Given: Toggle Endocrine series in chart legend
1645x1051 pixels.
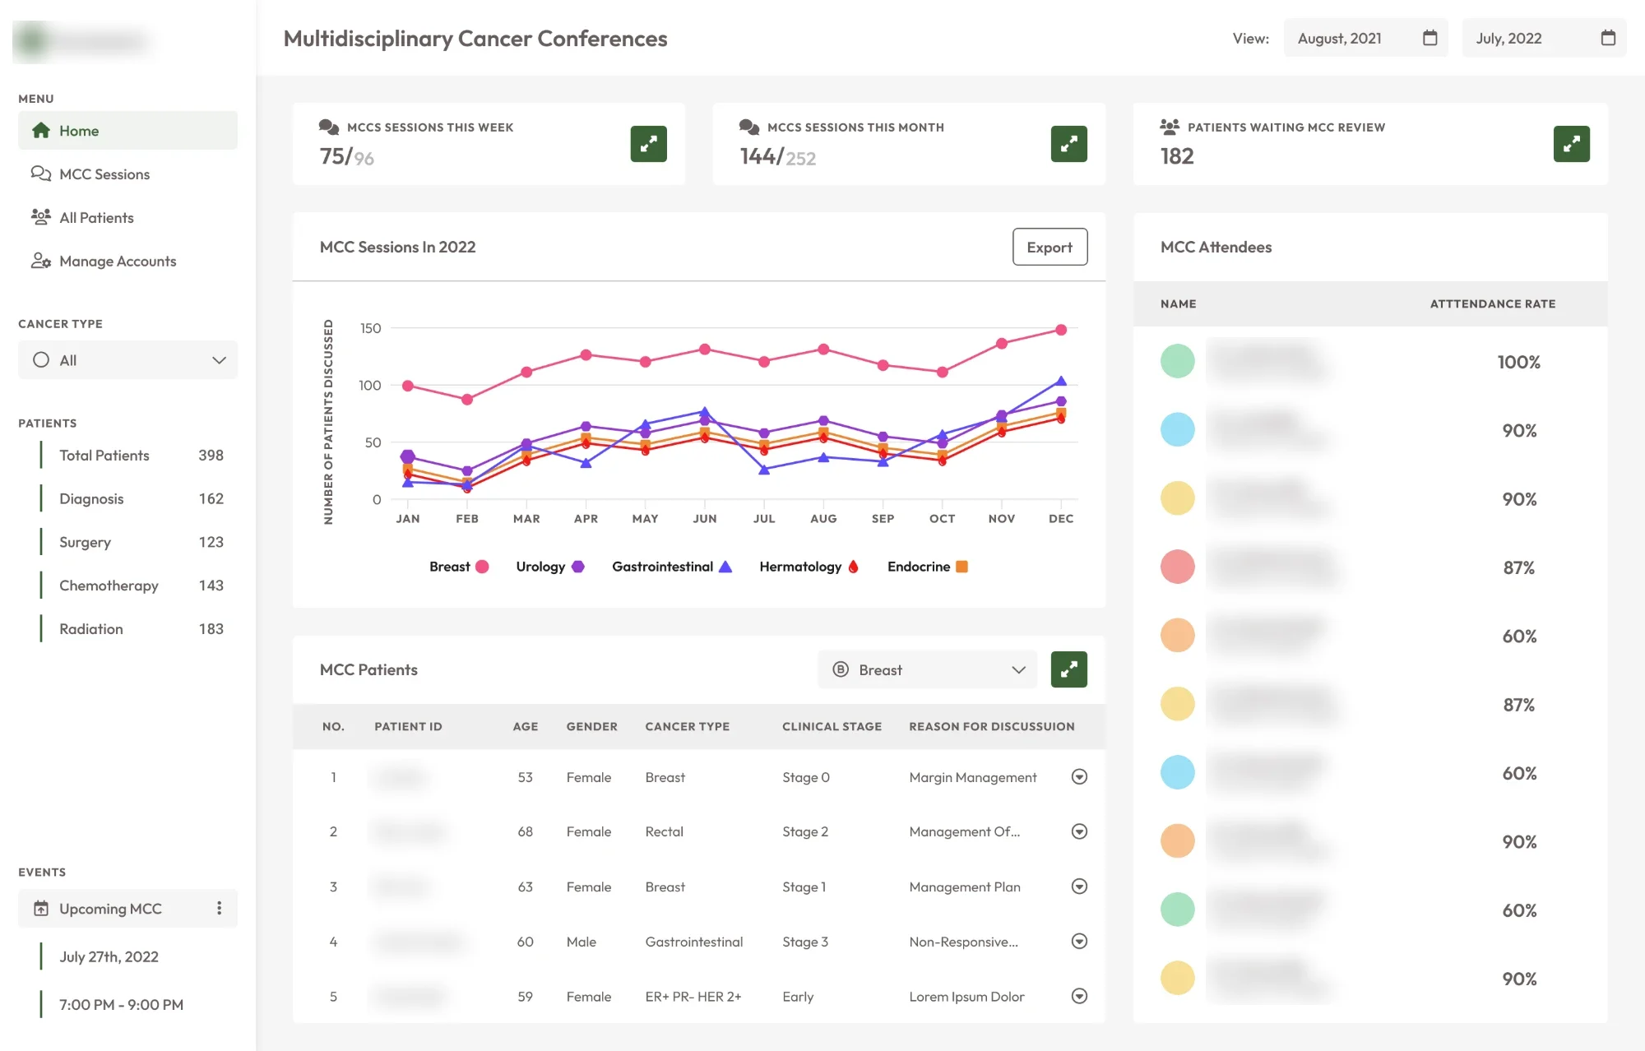Looking at the screenshot, I should coord(928,567).
